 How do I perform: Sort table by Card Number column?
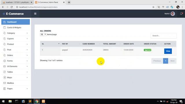91,44
